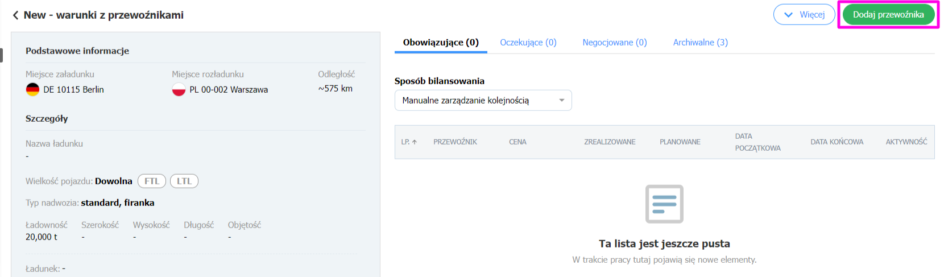
Task: Click the Polish flag icon
Action: tap(179, 89)
